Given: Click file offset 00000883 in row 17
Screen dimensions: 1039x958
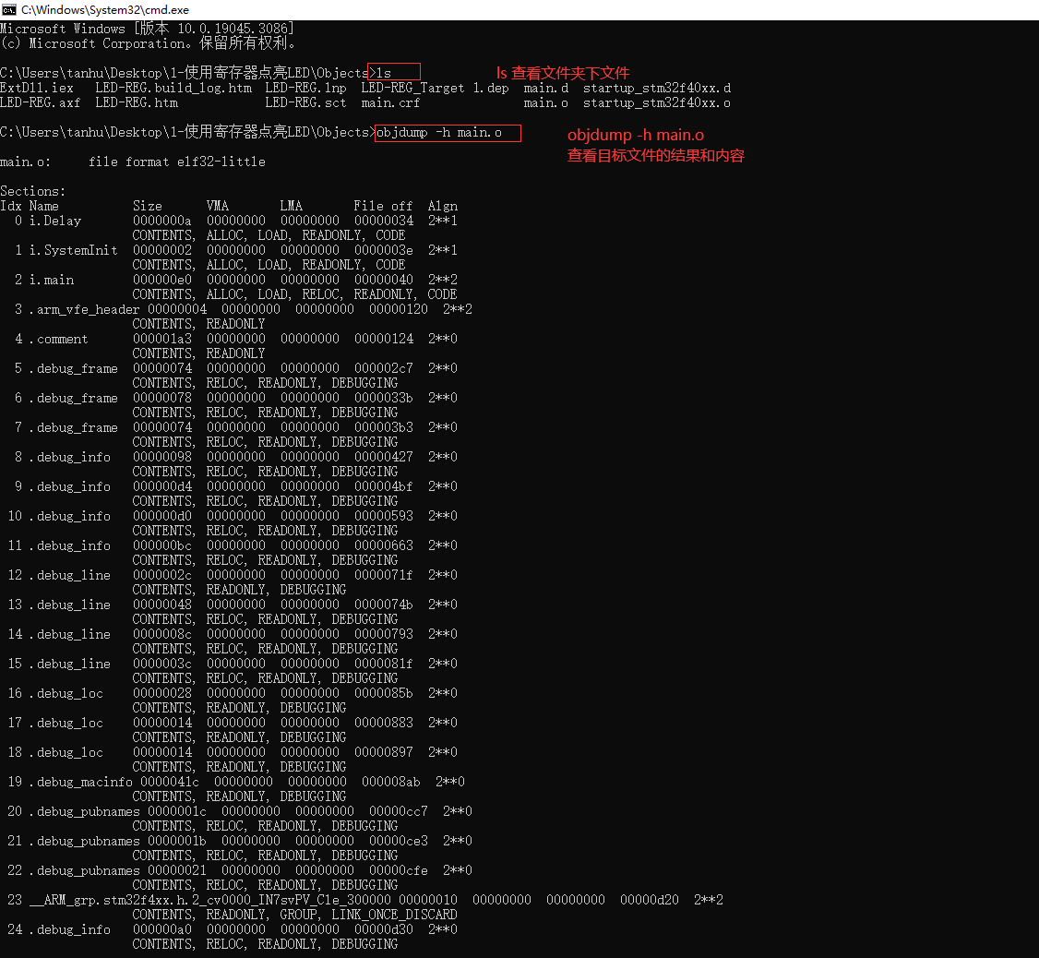Looking at the screenshot, I should (x=384, y=724).
